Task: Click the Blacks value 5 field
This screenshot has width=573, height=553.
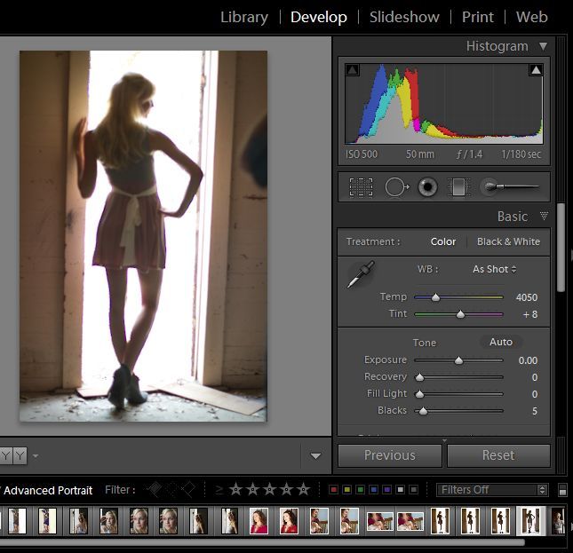Action: pos(534,411)
